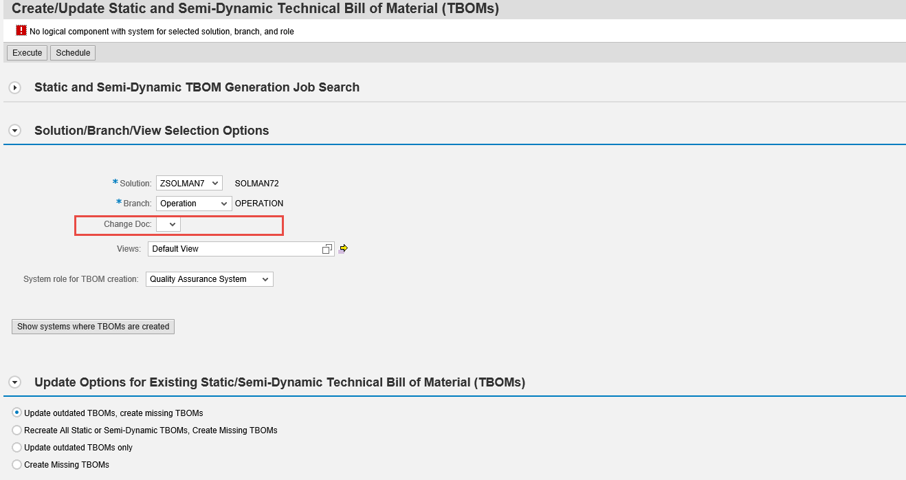The width and height of the screenshot is (906, 480).
Task: Click the Schedule button
Action: click(73, 53)
